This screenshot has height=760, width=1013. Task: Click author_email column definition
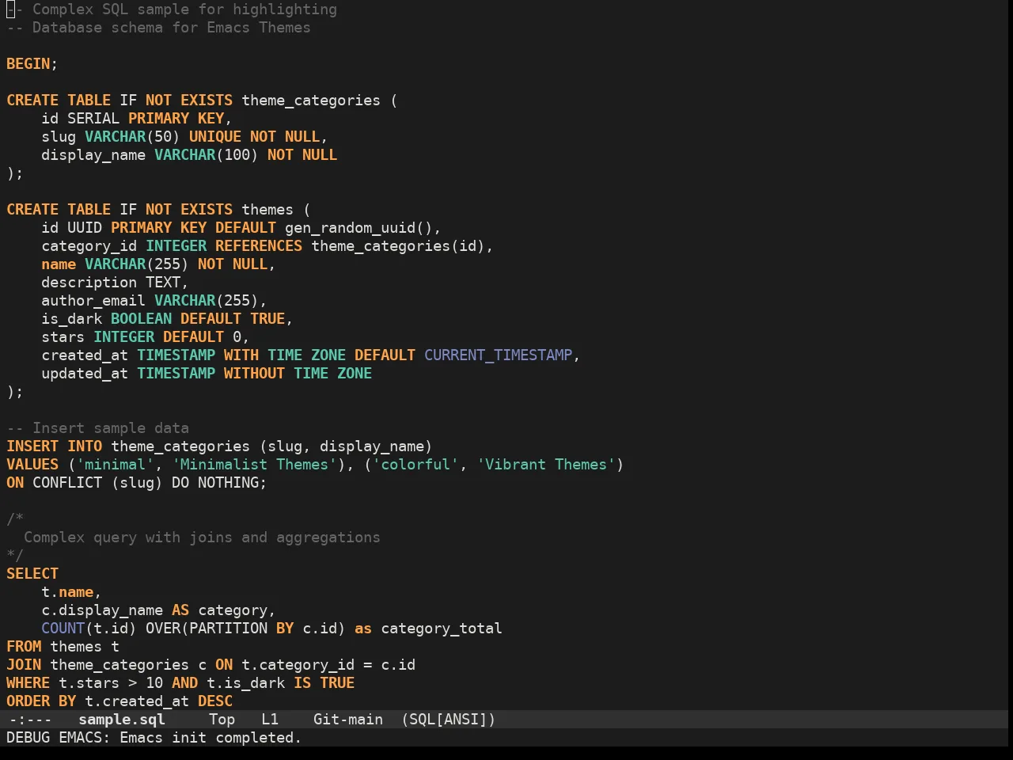[154, 301]
